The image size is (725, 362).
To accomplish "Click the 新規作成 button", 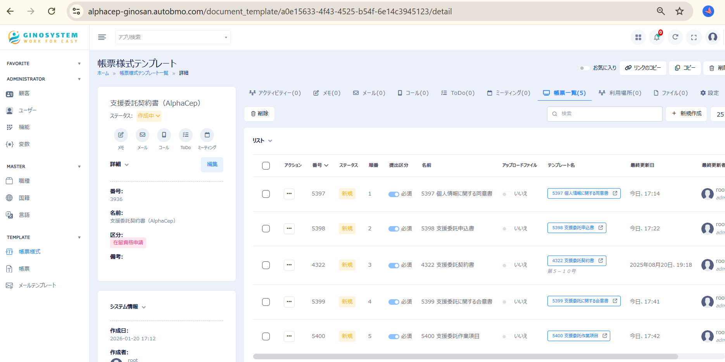I will pyautogui.click(x=687, y=113).
